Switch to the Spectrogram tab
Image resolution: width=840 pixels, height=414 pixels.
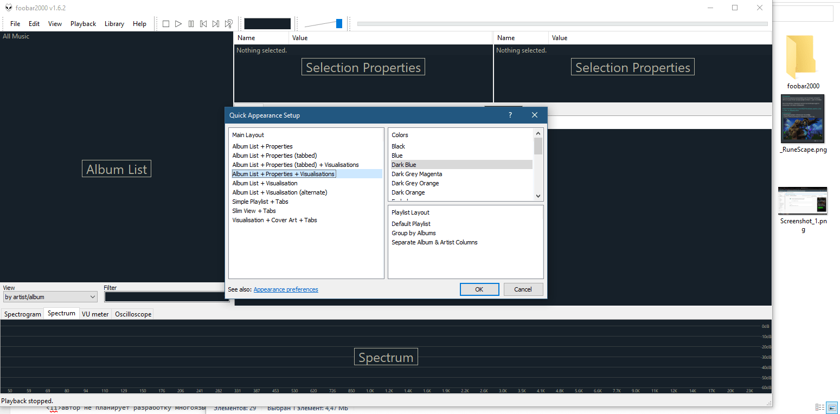[23, 314]
